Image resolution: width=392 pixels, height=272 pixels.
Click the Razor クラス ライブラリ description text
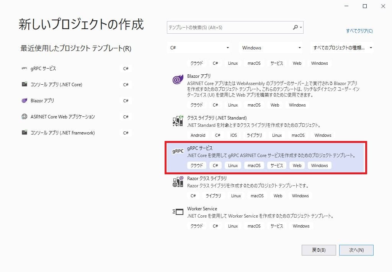pyautogui.click(x=248, y=186)
